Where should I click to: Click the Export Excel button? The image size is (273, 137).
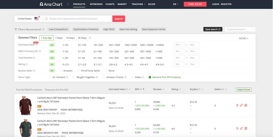[243, 90]
